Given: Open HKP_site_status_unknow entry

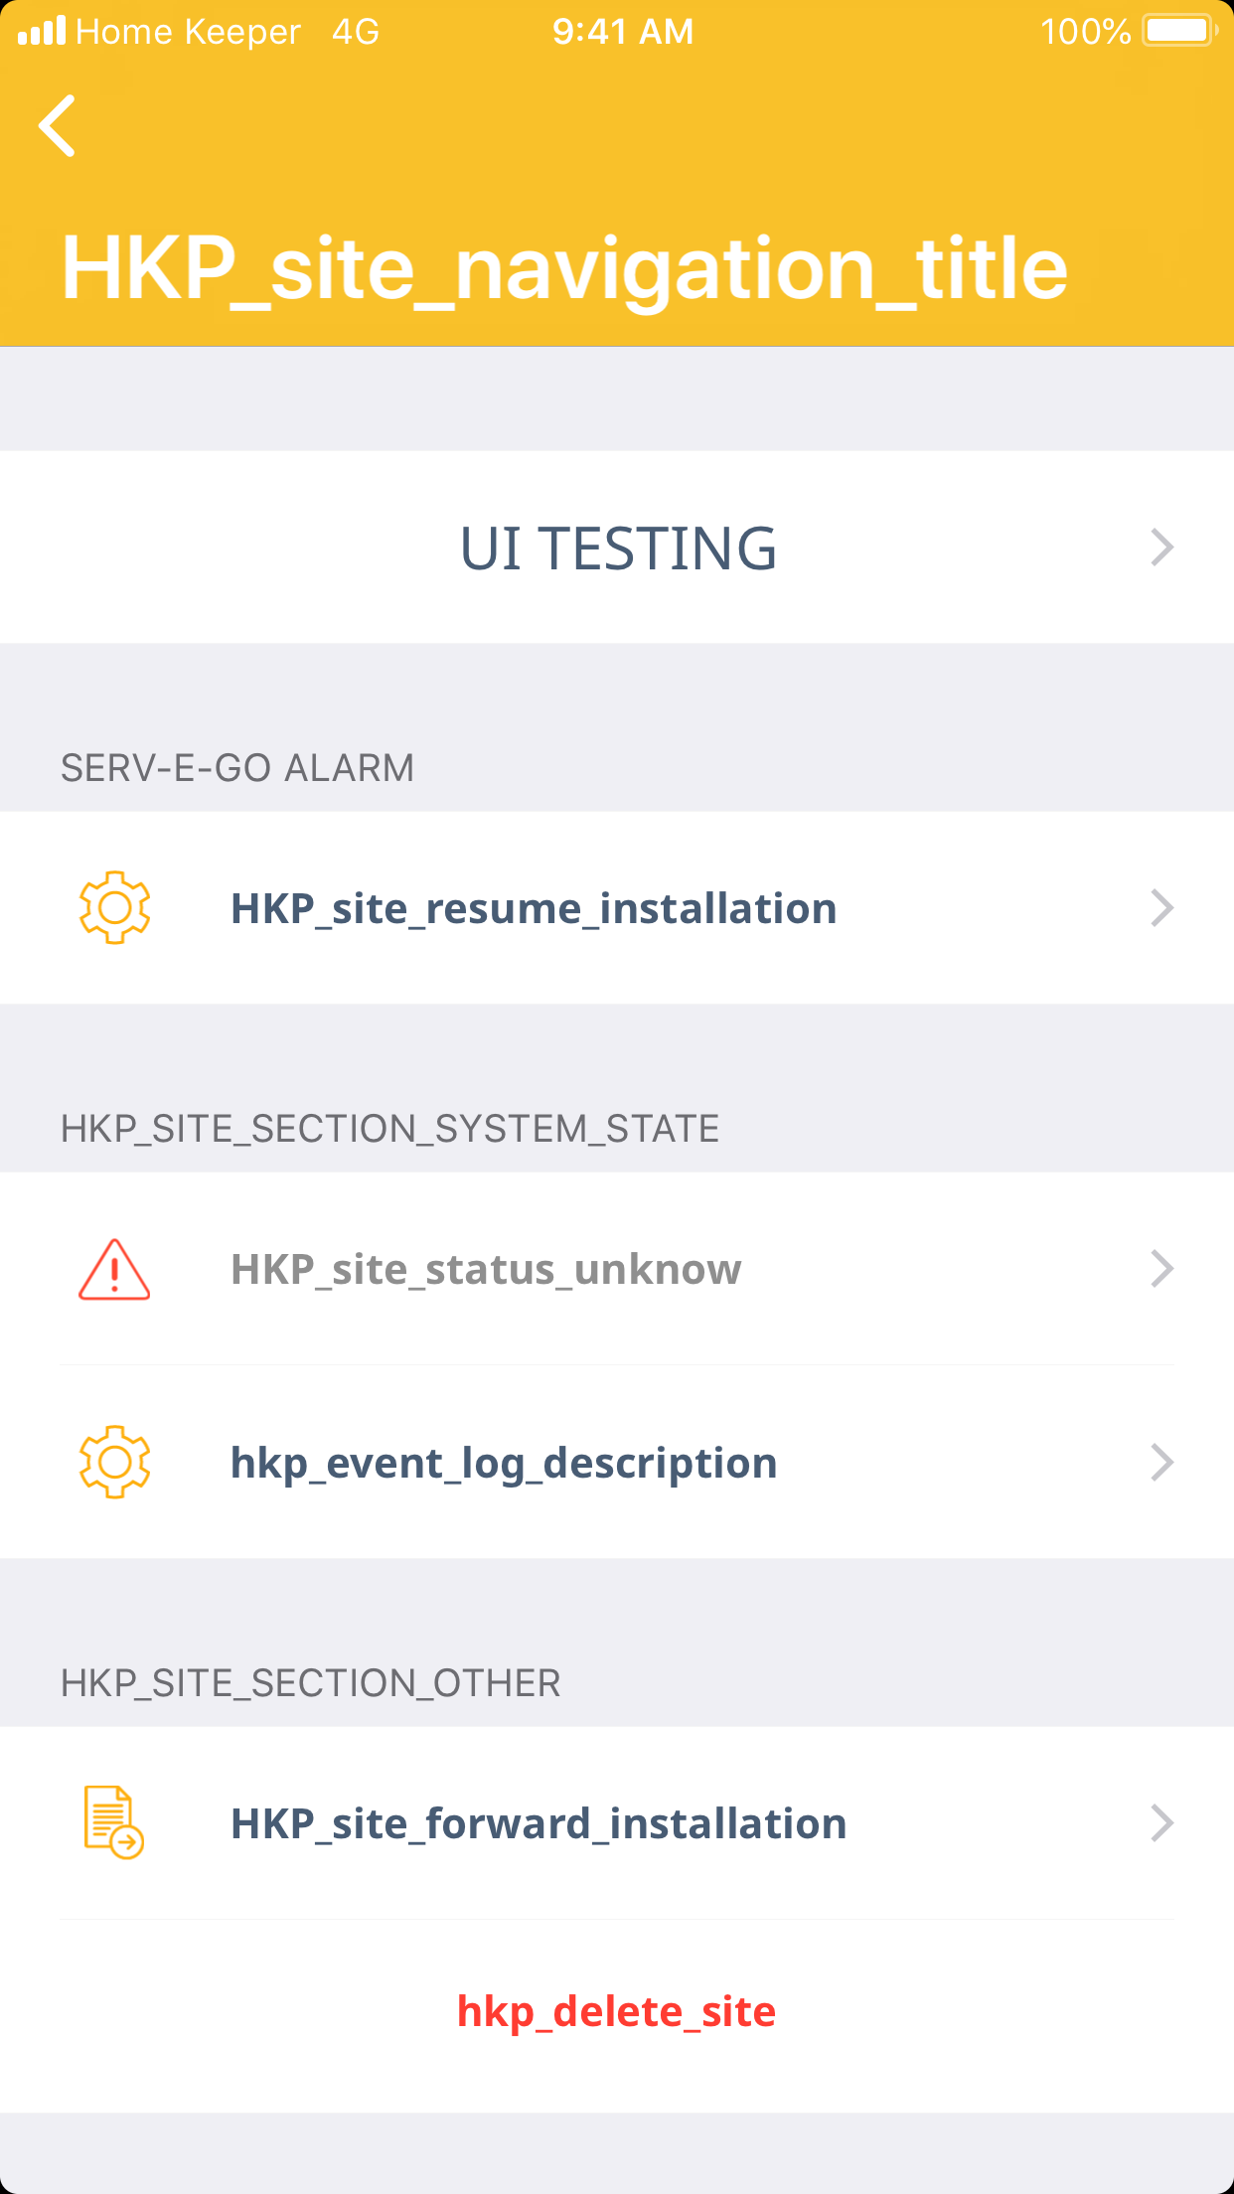Looking at the screenshot, I should click(486, 1270).
